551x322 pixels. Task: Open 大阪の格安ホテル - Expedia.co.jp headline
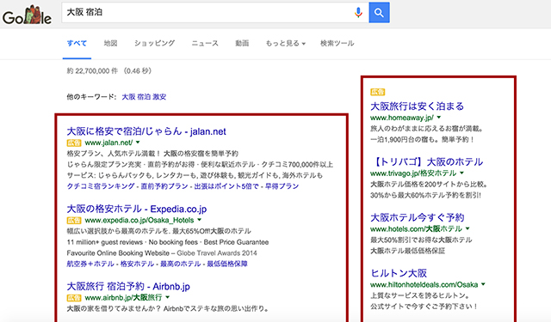pyautogui.click(x=137, y=209)
